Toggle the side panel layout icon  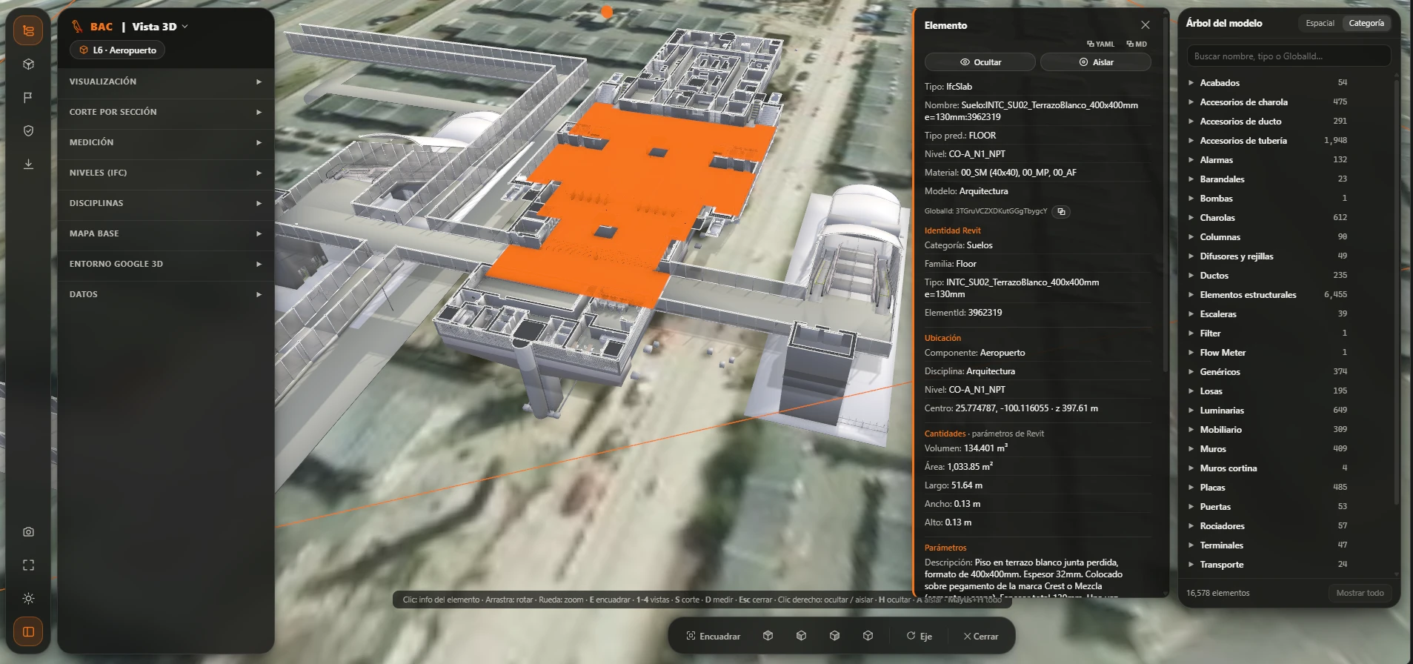28,632
